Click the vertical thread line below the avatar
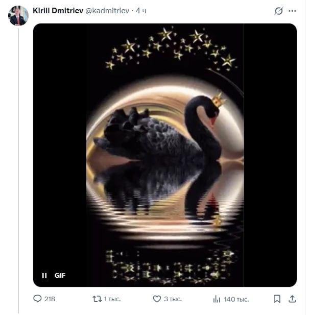The width and height of the screenshot is (309, 315). click(x=18, y=168)
